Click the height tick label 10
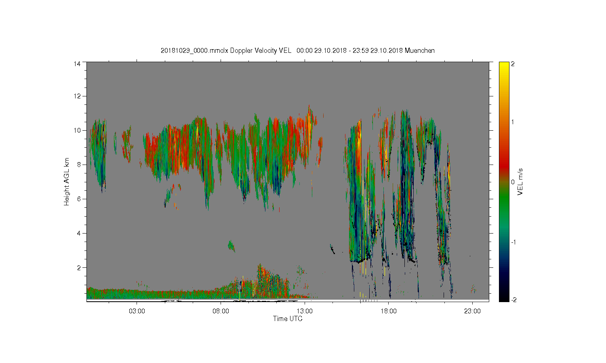 coord(77,130)
